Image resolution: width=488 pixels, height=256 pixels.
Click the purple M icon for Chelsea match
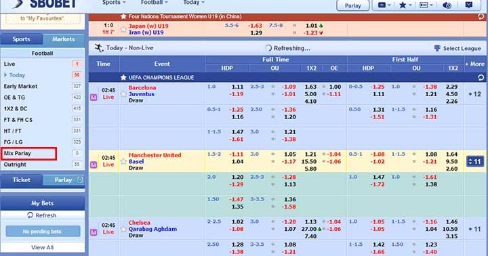94,232
